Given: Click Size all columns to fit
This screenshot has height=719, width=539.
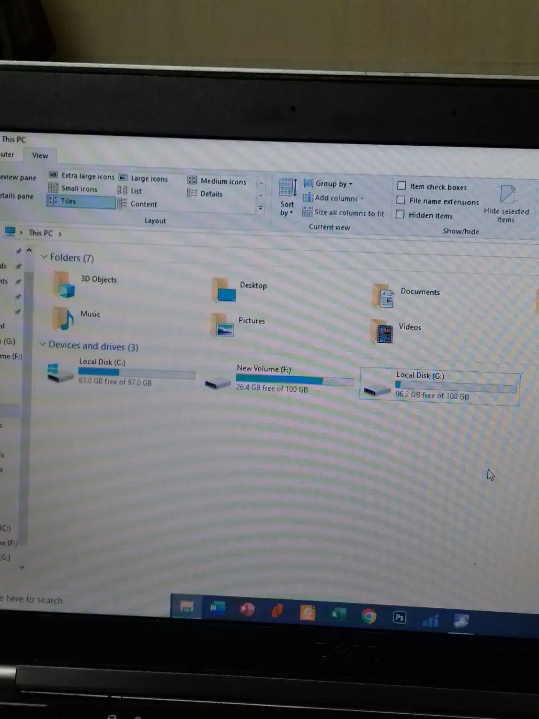Looking at the screenshot, I should pos(343,213).
